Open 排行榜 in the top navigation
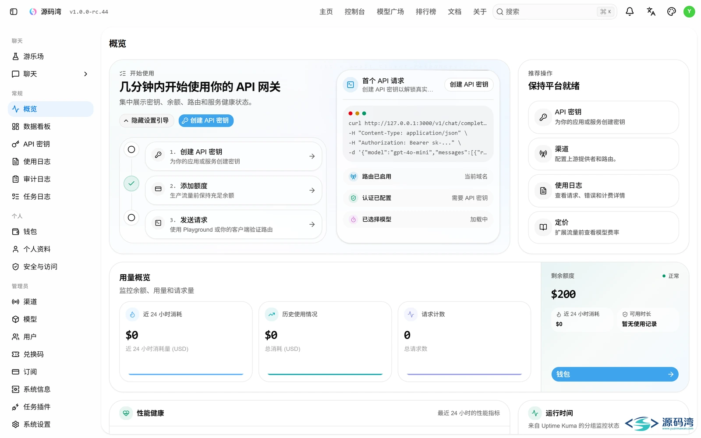Viewport: 701px width, 438px height. (426, 12)
